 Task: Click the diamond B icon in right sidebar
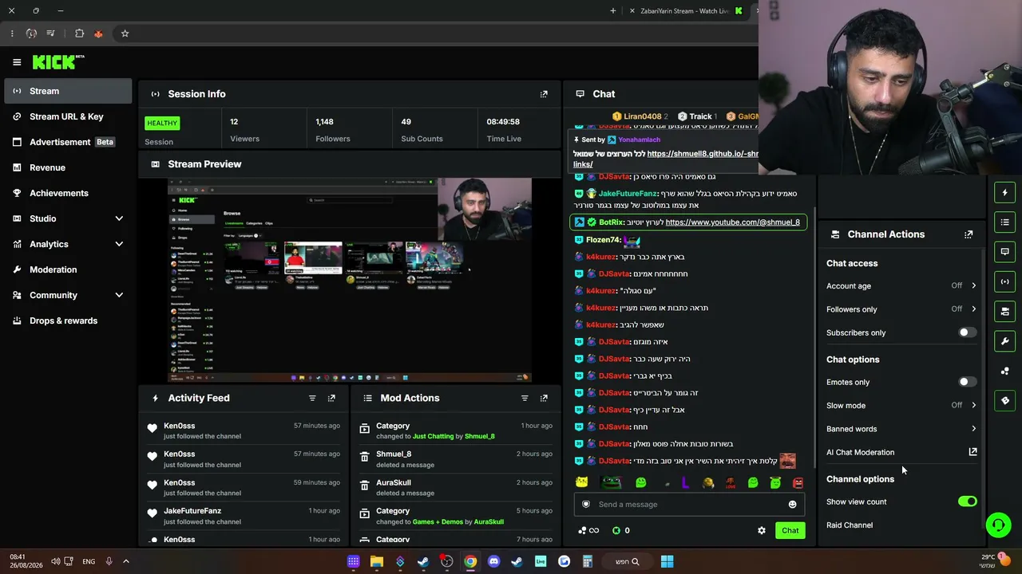click(1004, 400)
